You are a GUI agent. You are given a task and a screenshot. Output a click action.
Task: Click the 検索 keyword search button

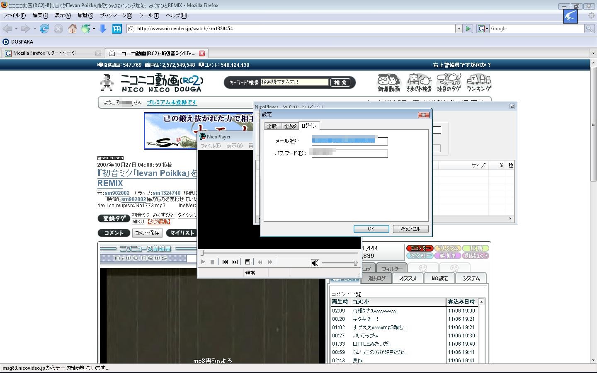[x=340, y=82]
